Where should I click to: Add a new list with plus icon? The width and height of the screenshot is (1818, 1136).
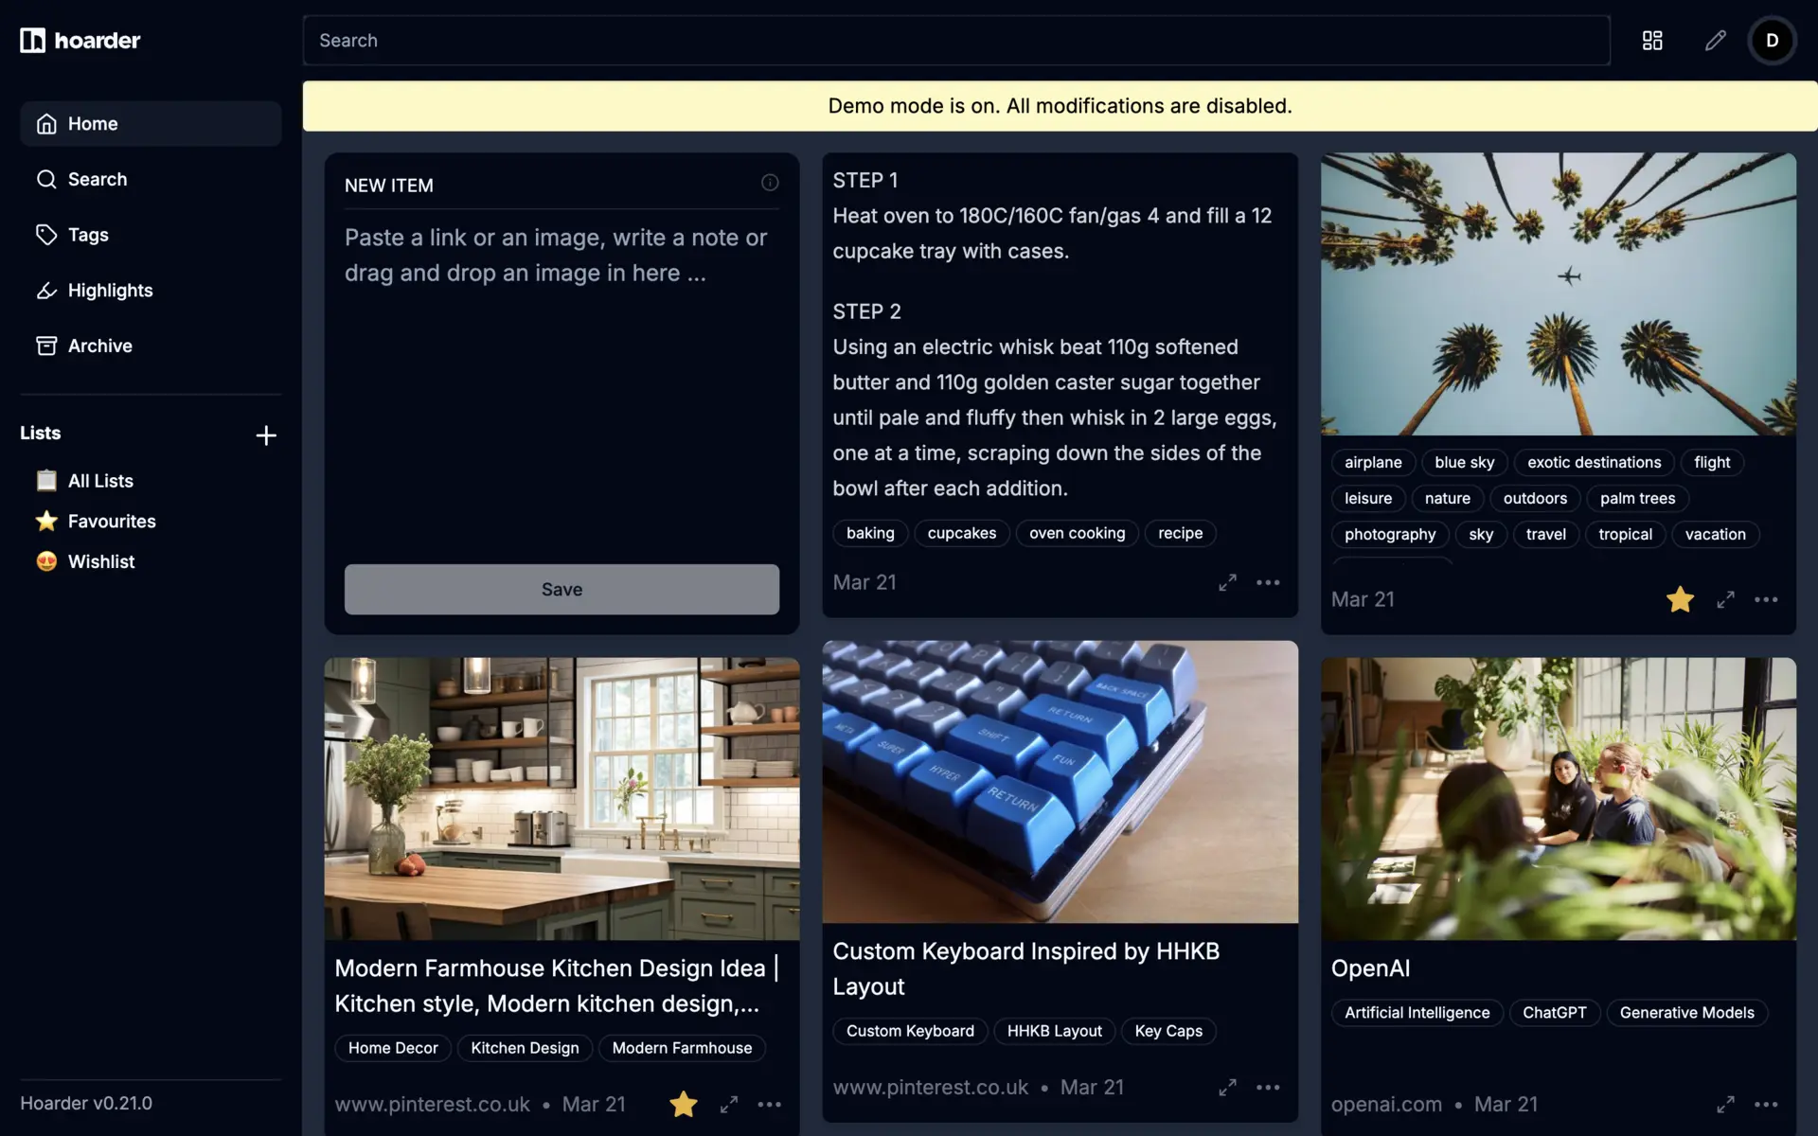click(266, 435)
